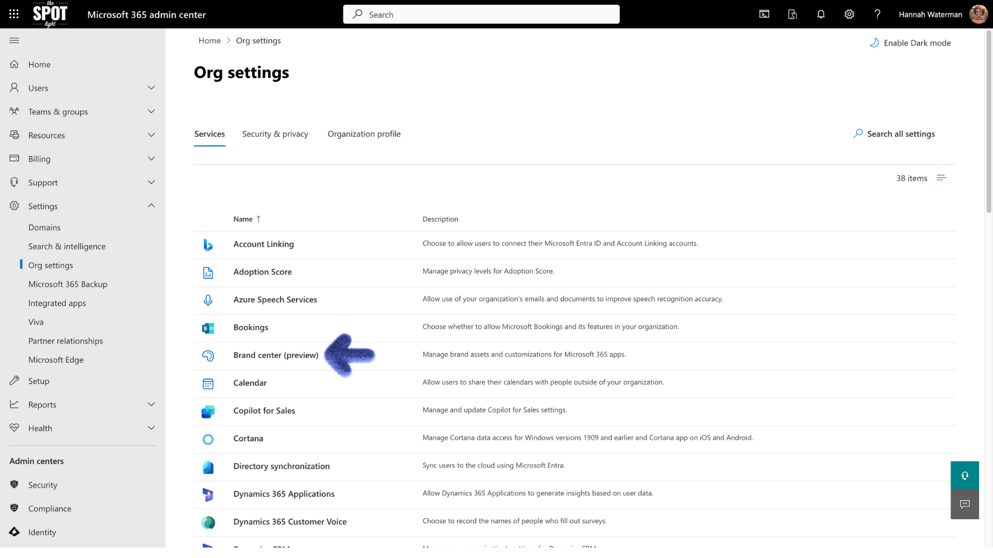This screenshot has height=558, width=993.
Task: Click the Home breadcrumb link
Action: coord(209,40)
